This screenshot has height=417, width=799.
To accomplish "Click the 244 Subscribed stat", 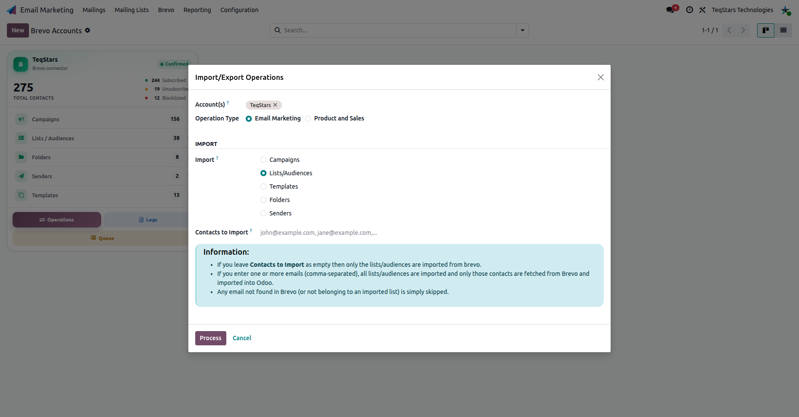I will (x=166, y=80).
